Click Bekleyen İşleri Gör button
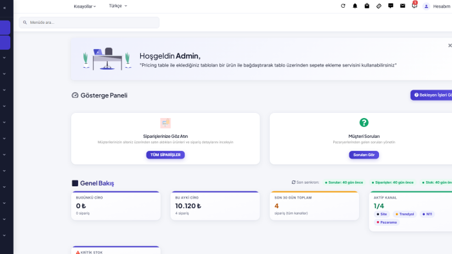This screenshot has width=452, height=254. coord(431,95)
